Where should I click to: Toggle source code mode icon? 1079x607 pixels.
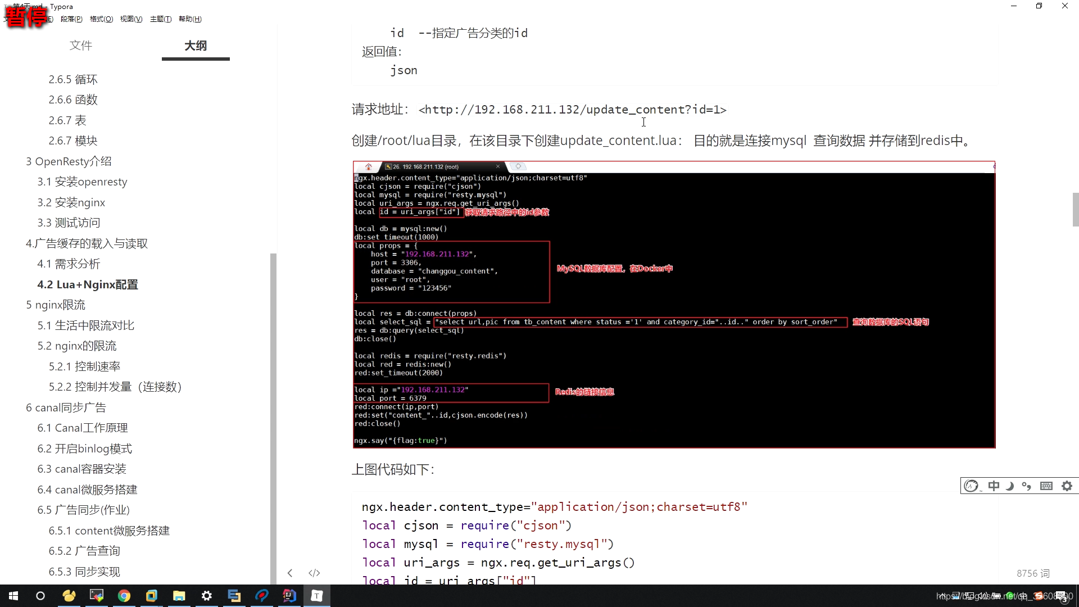[314, 573]
